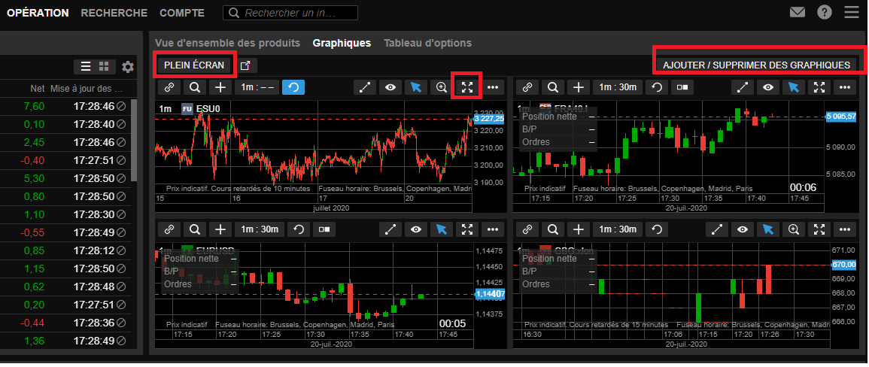The image size is (869, 367).
Task: Click the link icon on the ESU0 chart
Action: (169, 87)
